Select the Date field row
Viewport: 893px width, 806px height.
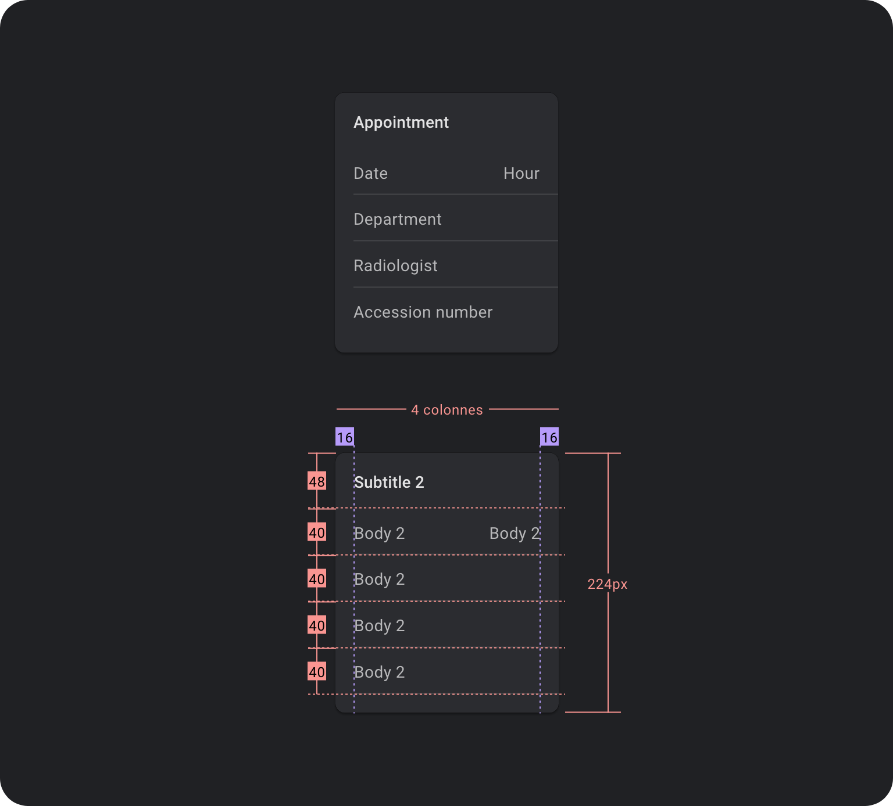tap(446, 173)
